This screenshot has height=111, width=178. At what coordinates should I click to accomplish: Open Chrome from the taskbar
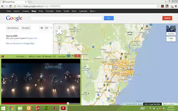(x=11, y=109)
